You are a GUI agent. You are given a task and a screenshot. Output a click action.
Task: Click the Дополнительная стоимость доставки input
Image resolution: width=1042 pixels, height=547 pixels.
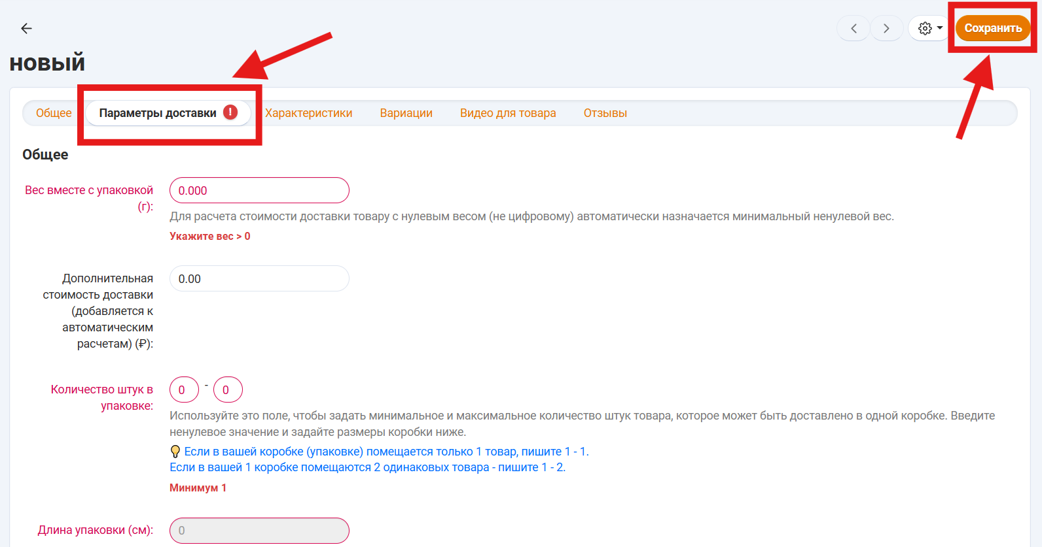click(x=259, y=278)
